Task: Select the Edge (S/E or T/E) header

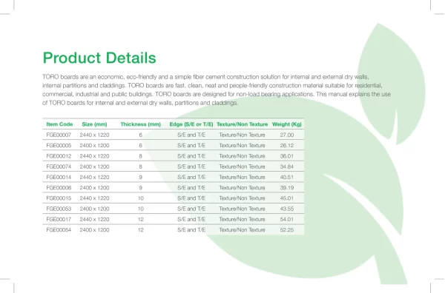Action: pos(191,124)
